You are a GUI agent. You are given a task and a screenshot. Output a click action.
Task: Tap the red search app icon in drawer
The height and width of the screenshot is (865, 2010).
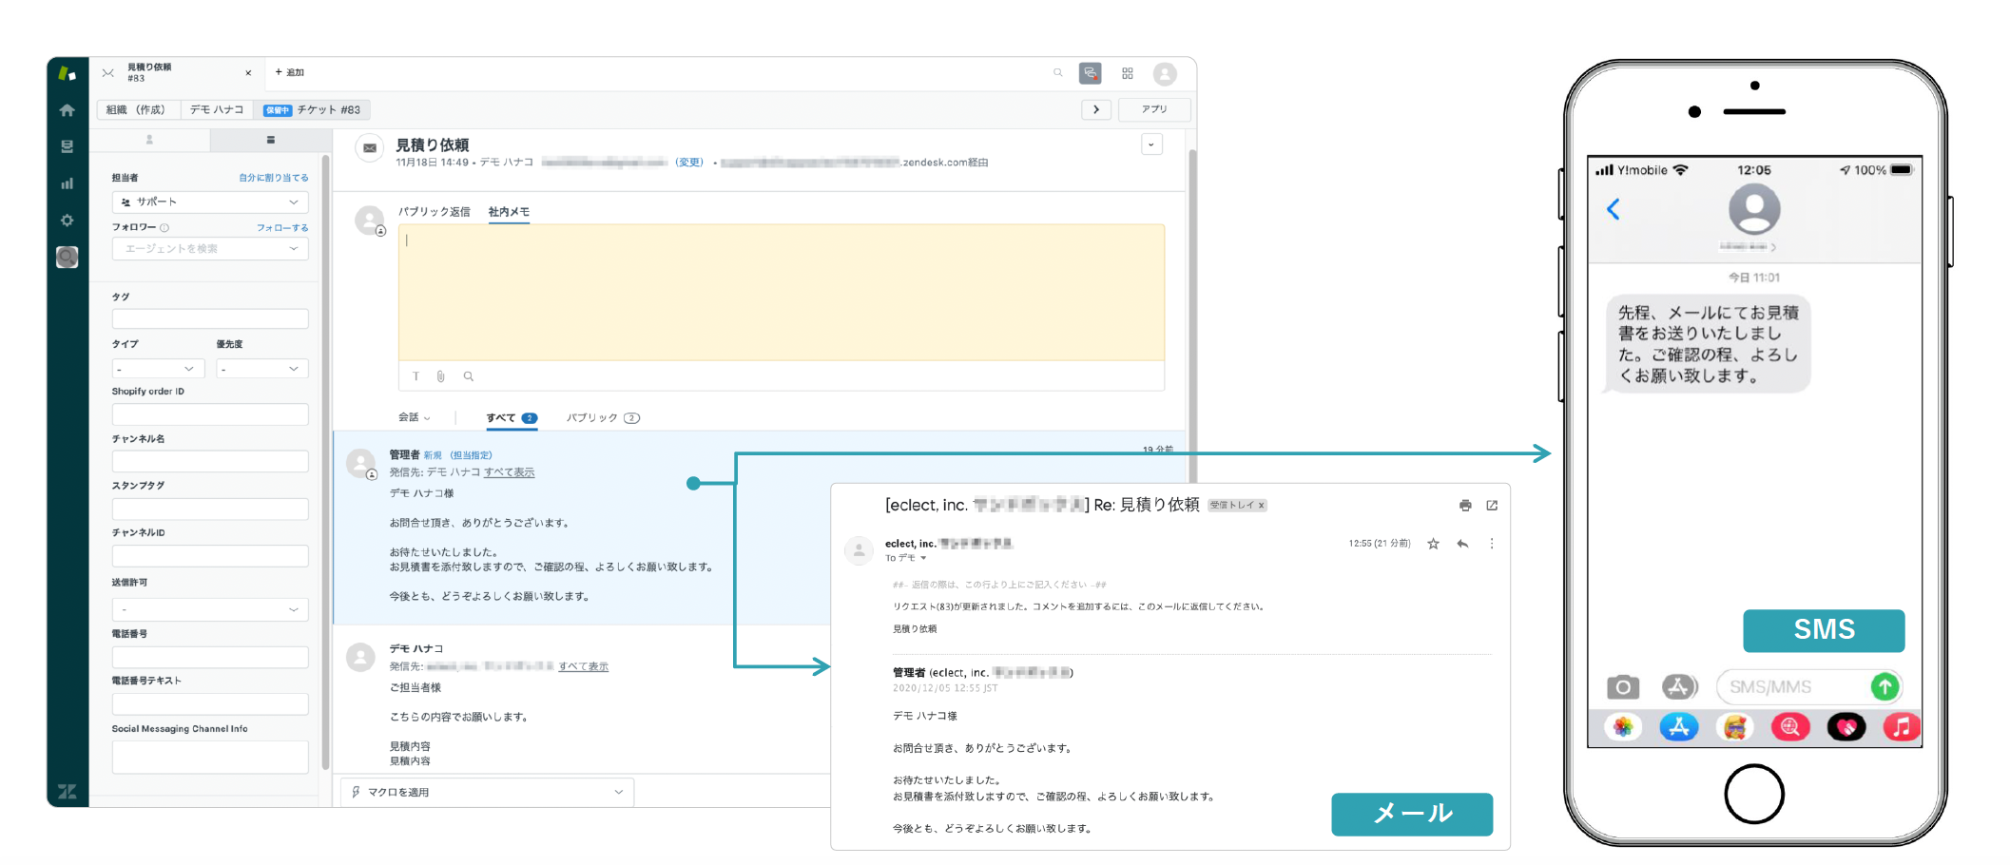click(1790, 727)
